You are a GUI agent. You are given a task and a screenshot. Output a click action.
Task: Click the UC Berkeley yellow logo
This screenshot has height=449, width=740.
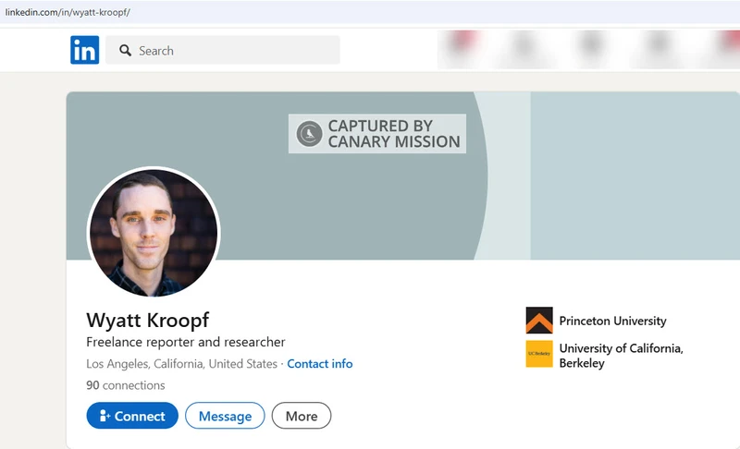click(539, 354)
